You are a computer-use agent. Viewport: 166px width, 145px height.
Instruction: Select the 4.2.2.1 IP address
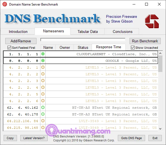tap(23, 67)
